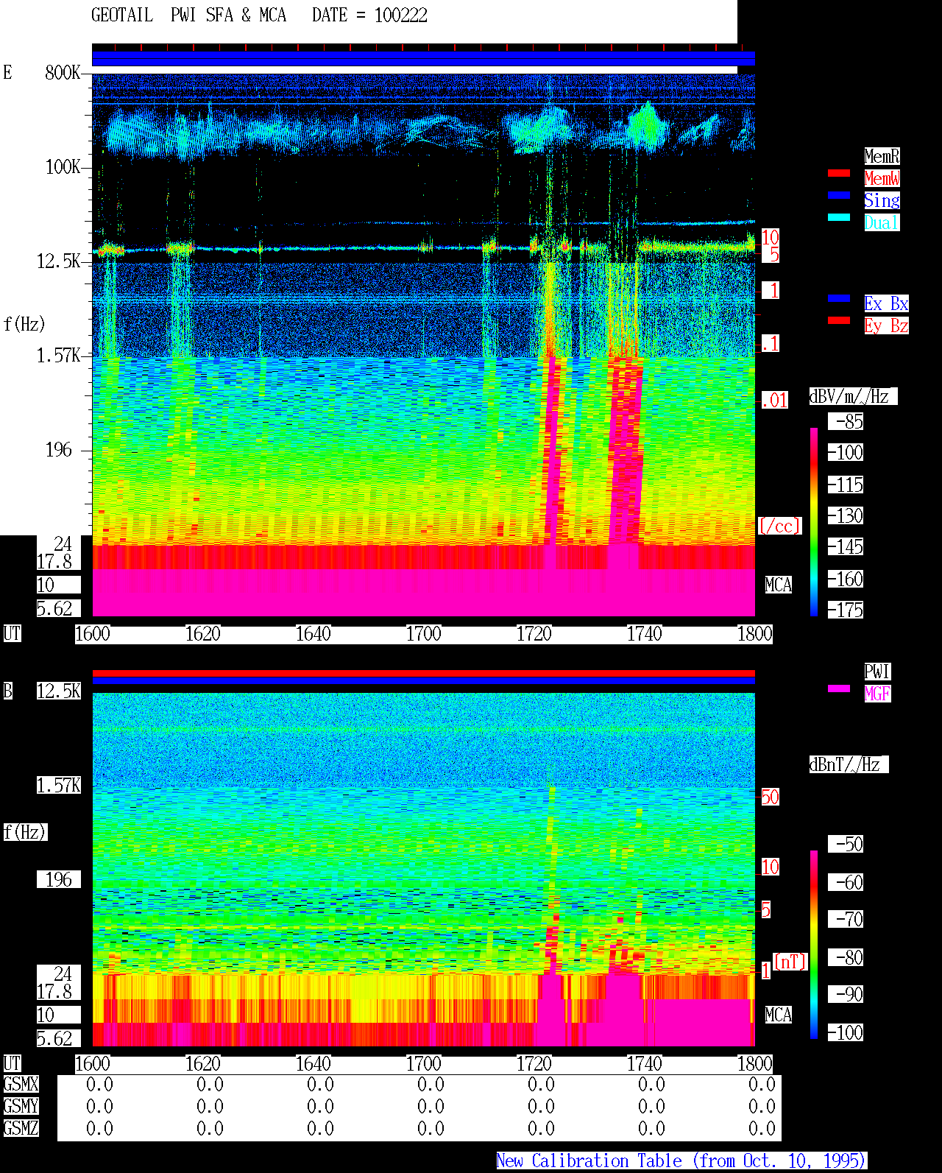
Task: Click the dBnT color scale bar
Action: pyautogui.click(x=814, y=945)
